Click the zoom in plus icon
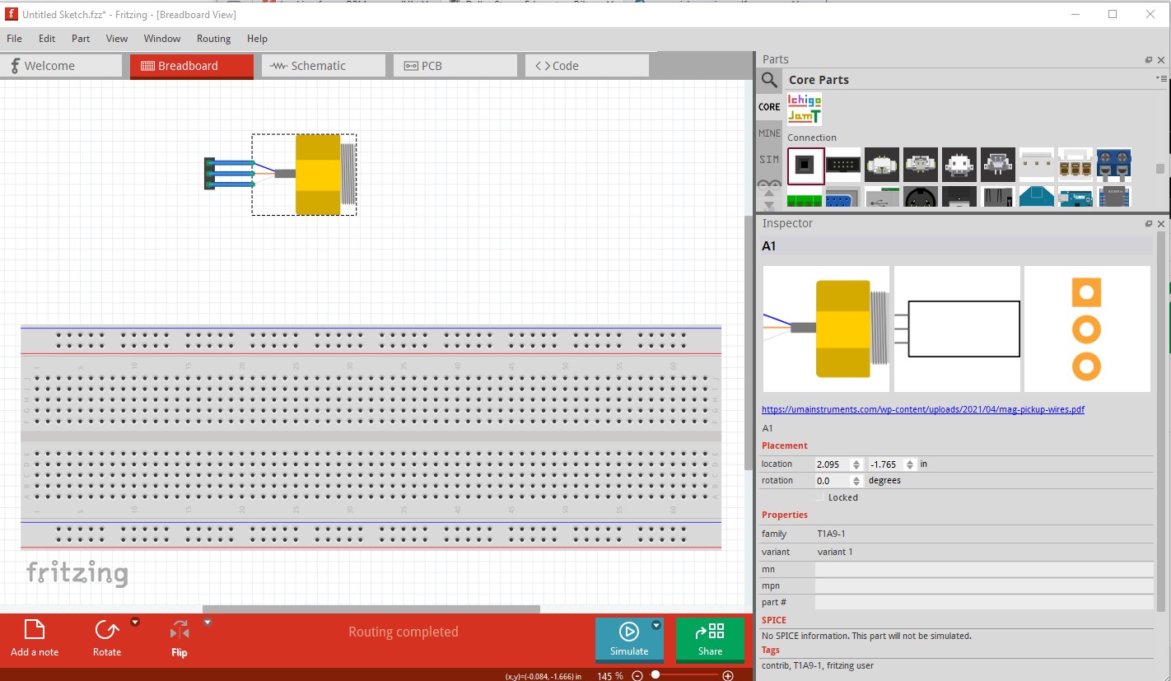 (727, 676)
